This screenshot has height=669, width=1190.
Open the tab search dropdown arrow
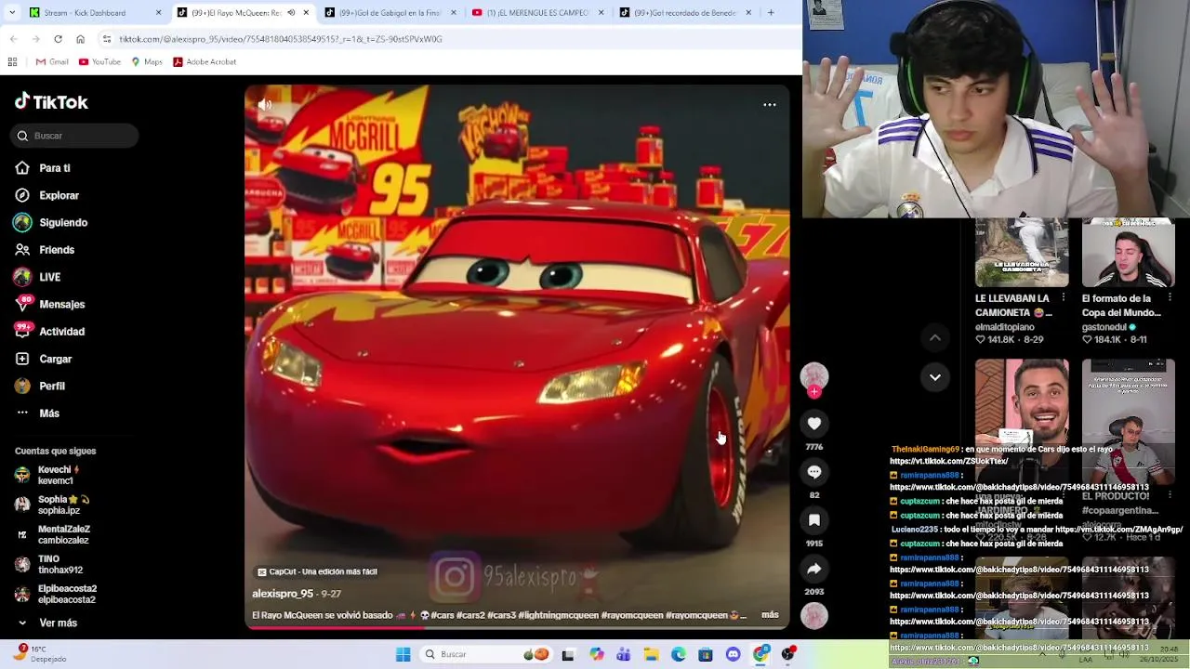tap(12, 13)
